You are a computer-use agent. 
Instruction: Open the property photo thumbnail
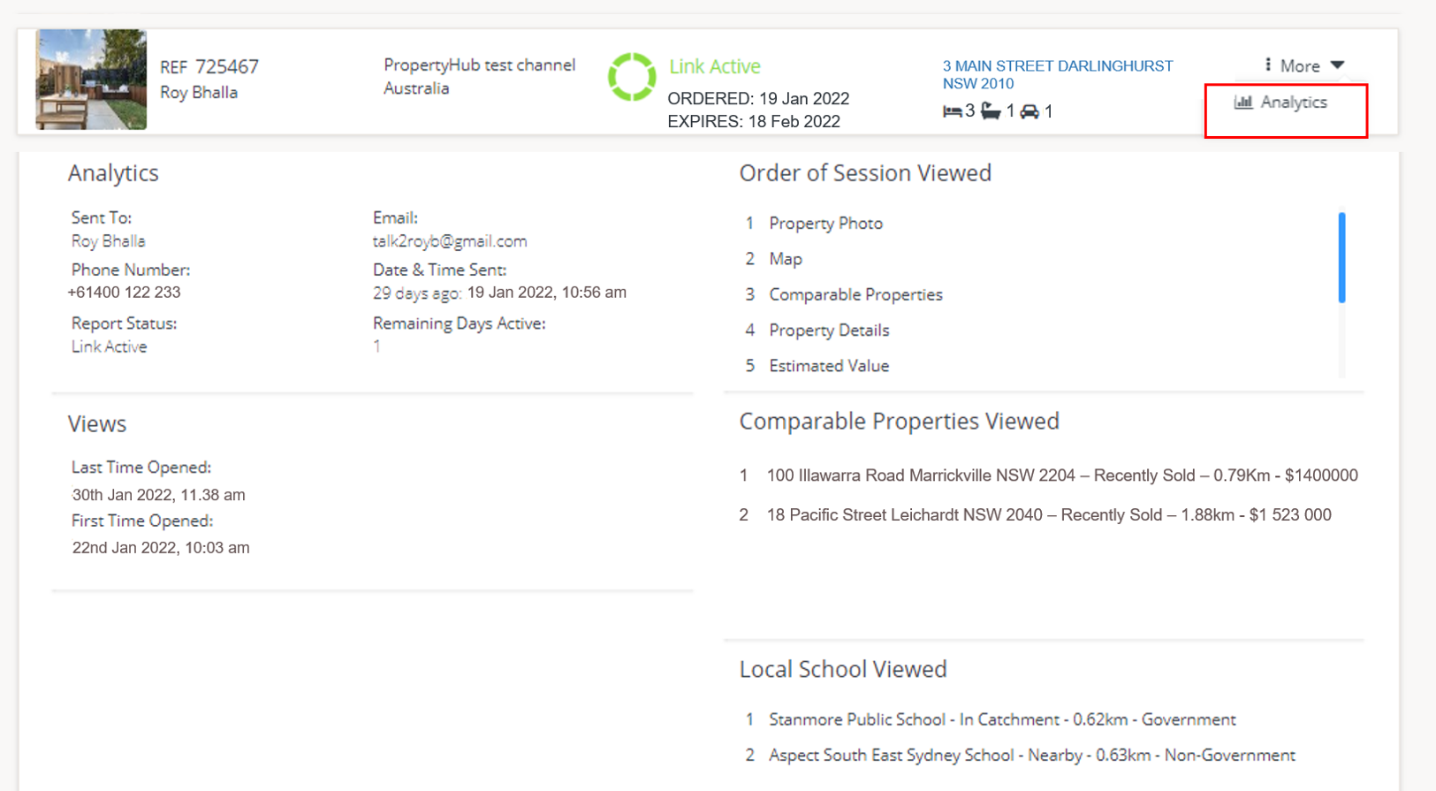[91, 80]
